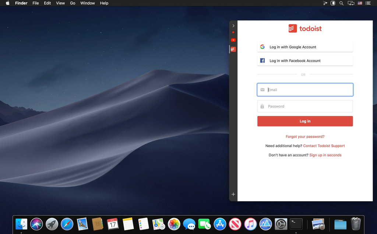Log in with Google Account

click(x=305, y=47)
